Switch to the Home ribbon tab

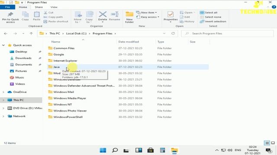[x=23, y=7]
